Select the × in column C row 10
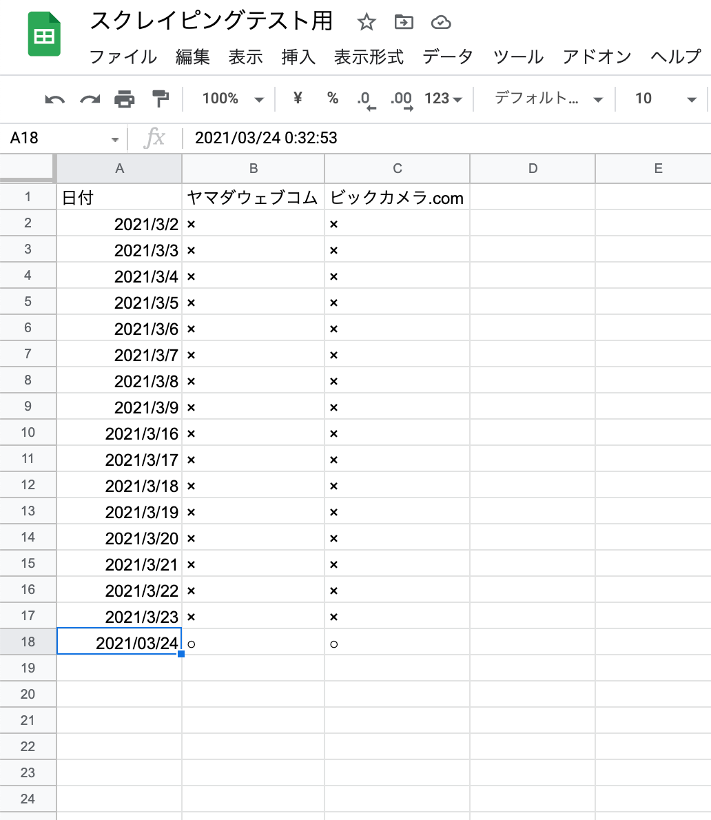The width and height of the screenshot is (711, 820). pyautogui.click(x=398, y=433)
